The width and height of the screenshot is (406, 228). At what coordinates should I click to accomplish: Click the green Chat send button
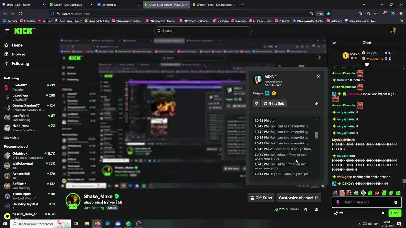coord(395,213)
